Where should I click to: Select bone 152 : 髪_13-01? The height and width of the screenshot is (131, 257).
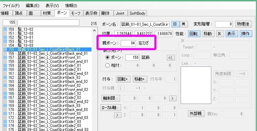pyautogui.click(x=47, y=37)
